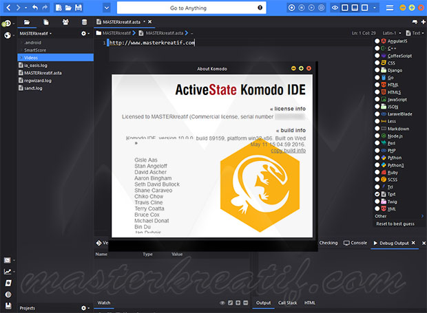The width and height of the screenshot is (427, 313).
Task: Click the editor line with masterkreatif URL
Action: tap(152, 43)
